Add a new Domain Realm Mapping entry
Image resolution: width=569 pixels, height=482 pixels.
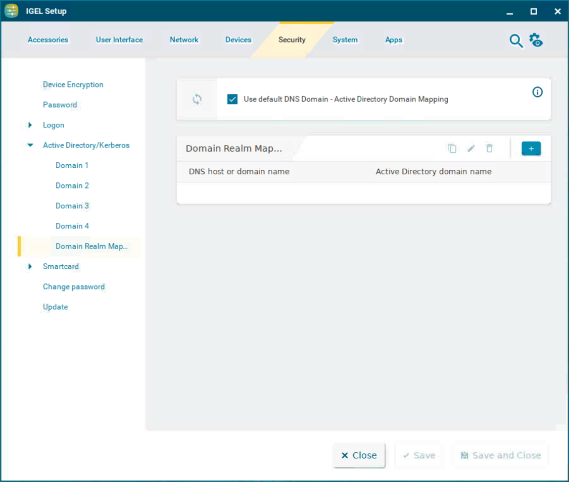tap(531, 149)
